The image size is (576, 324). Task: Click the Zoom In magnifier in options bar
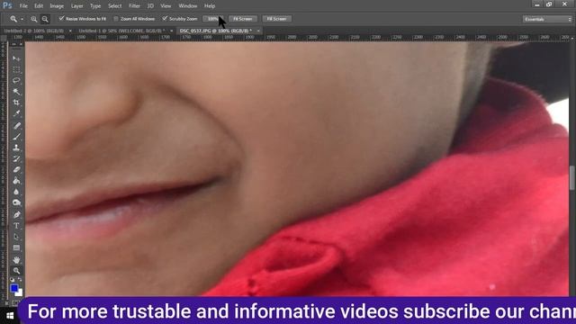34,19
